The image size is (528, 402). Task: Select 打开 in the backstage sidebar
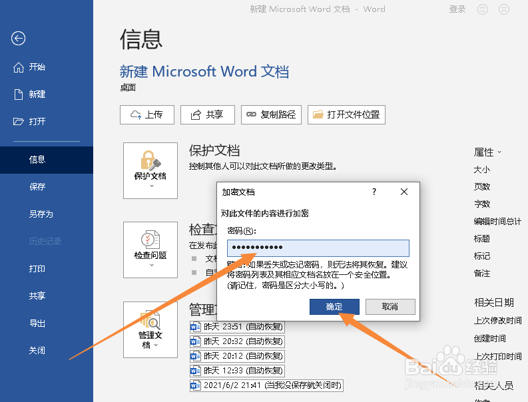click(47, 122)
